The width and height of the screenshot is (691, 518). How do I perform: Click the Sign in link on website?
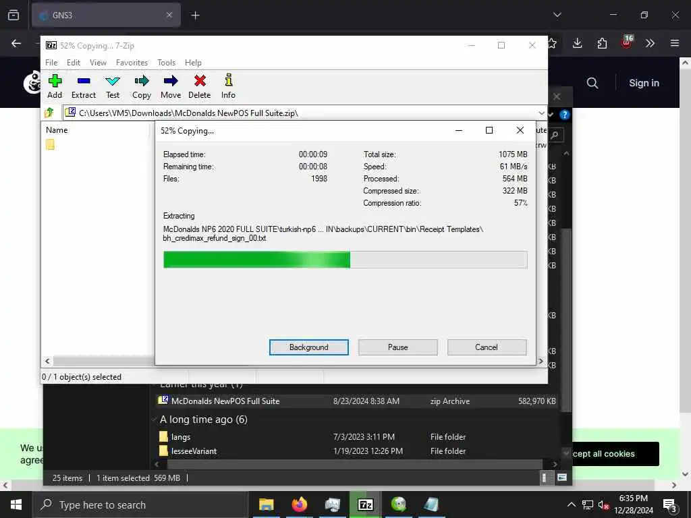pos(644,83)
